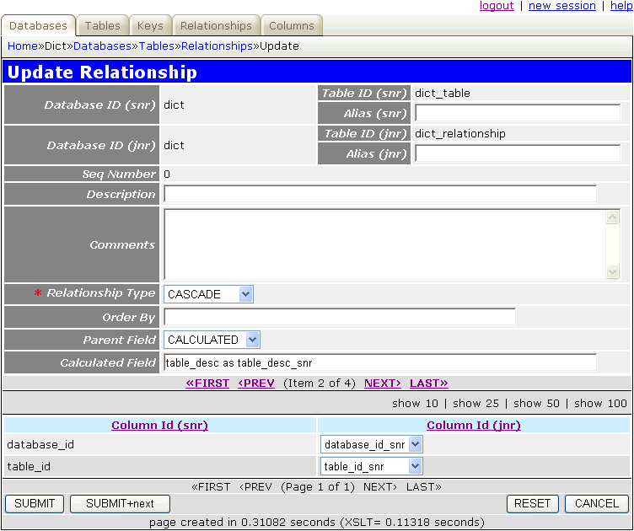Click the CANCEL button

(597, 503)
